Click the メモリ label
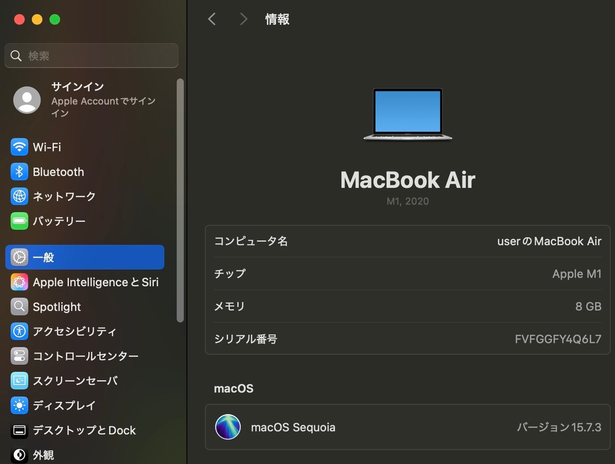This screenshot has width=615, height=464. coord(229,306)
